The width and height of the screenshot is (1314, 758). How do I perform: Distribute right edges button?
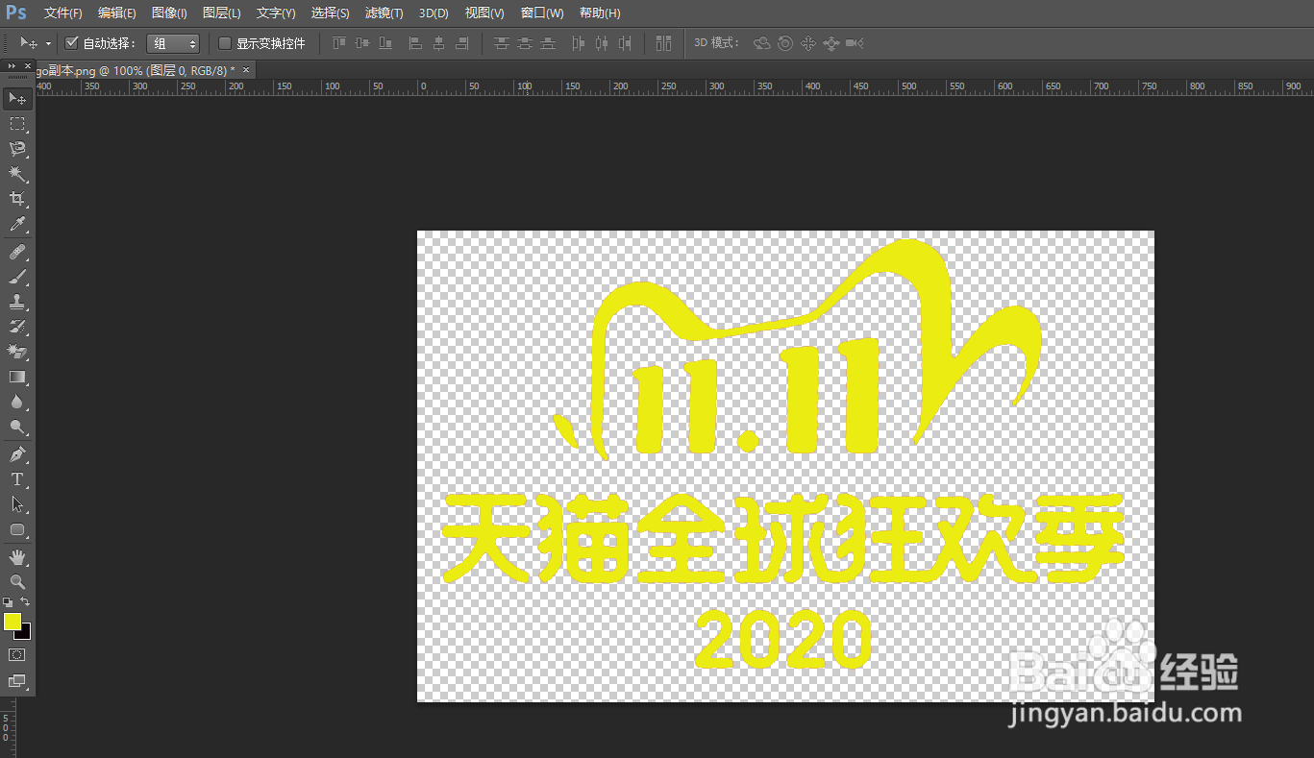coord(625,43)
